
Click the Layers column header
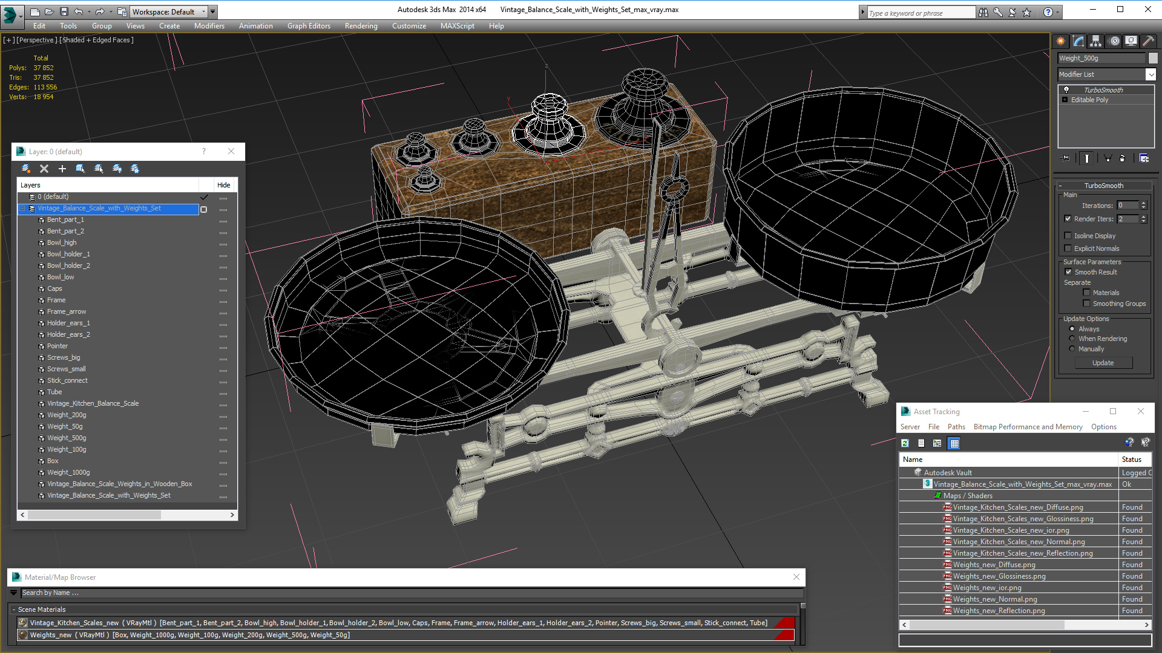(x=108, y=185)
